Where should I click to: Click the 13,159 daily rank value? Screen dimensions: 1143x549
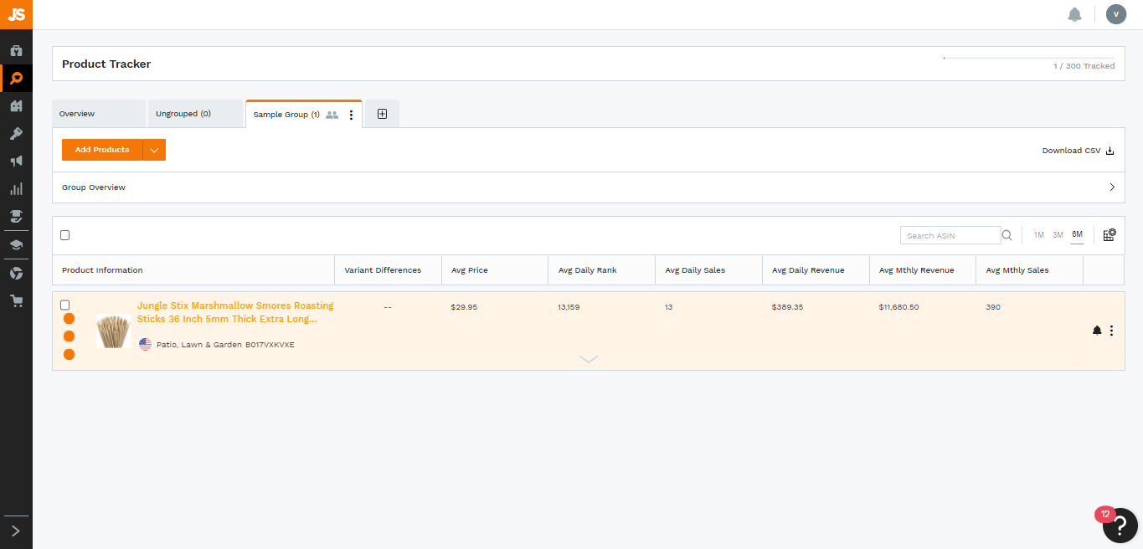click(569, 307)
